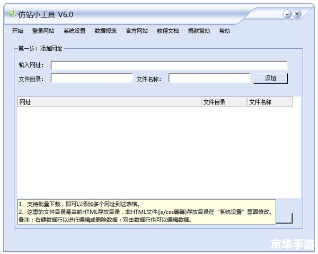Image resolution: width=318 pixels, height=254 pixels.
Task: Click the 文件目录 column header
Action: click(x=224, y=102)
